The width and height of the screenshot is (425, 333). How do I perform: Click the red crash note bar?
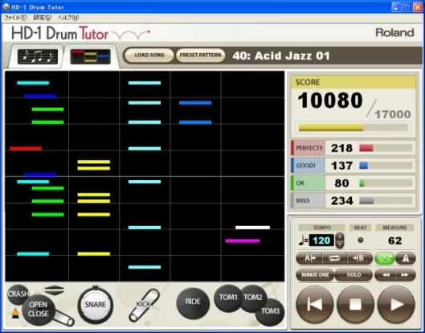[x=26, y=149]
